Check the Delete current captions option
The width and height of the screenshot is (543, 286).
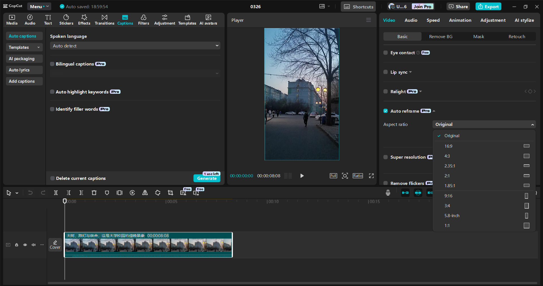(x=52, y=178)
